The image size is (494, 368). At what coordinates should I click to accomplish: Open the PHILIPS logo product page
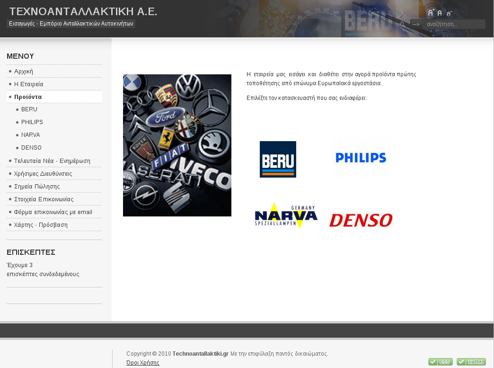361,158
